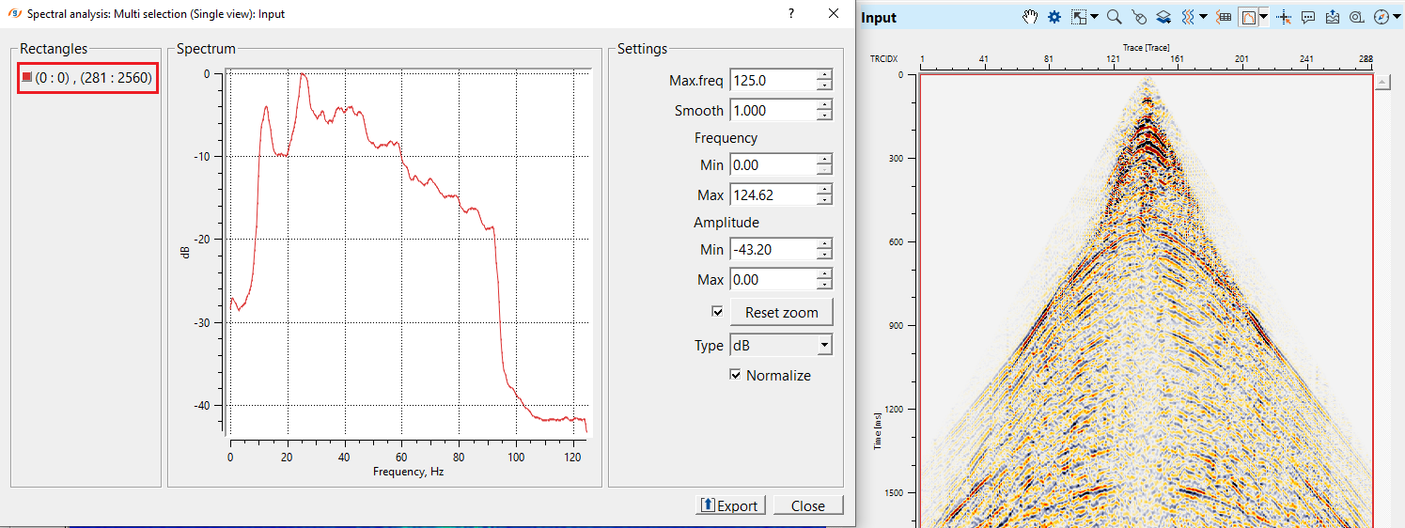This screenshot has height=528, width=1405.
Task: Decrease Max.freq with its down spinner arrow
Action: 824,86
